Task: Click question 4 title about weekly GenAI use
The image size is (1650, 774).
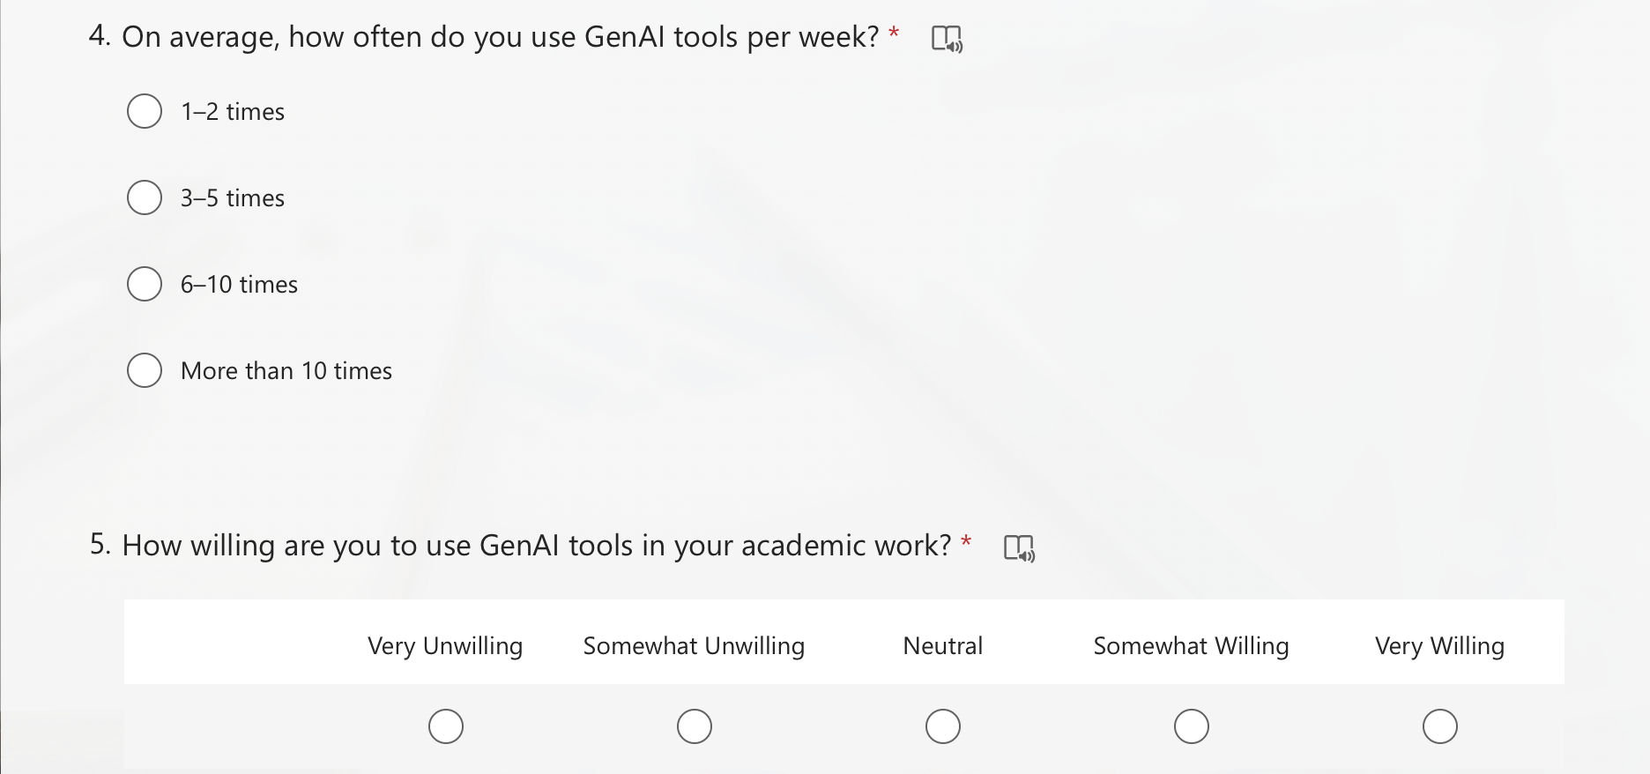Action: 500,37
